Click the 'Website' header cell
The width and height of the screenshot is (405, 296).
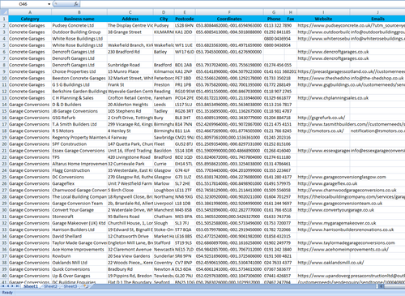point(323,19)
